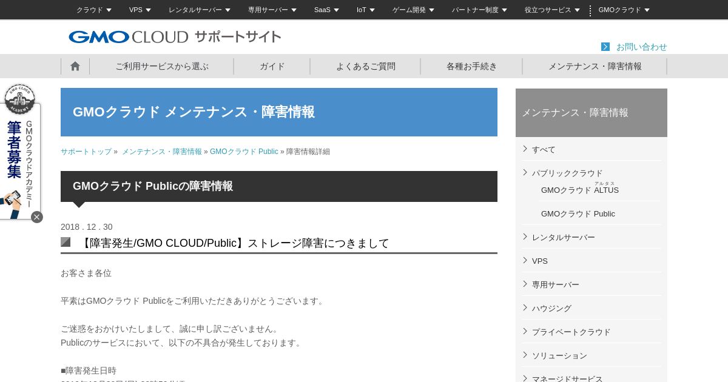Click the chevron beside パブリッククラウド
Screen dimensions: 728x382
pyautogui.click(x=525, y=172)
